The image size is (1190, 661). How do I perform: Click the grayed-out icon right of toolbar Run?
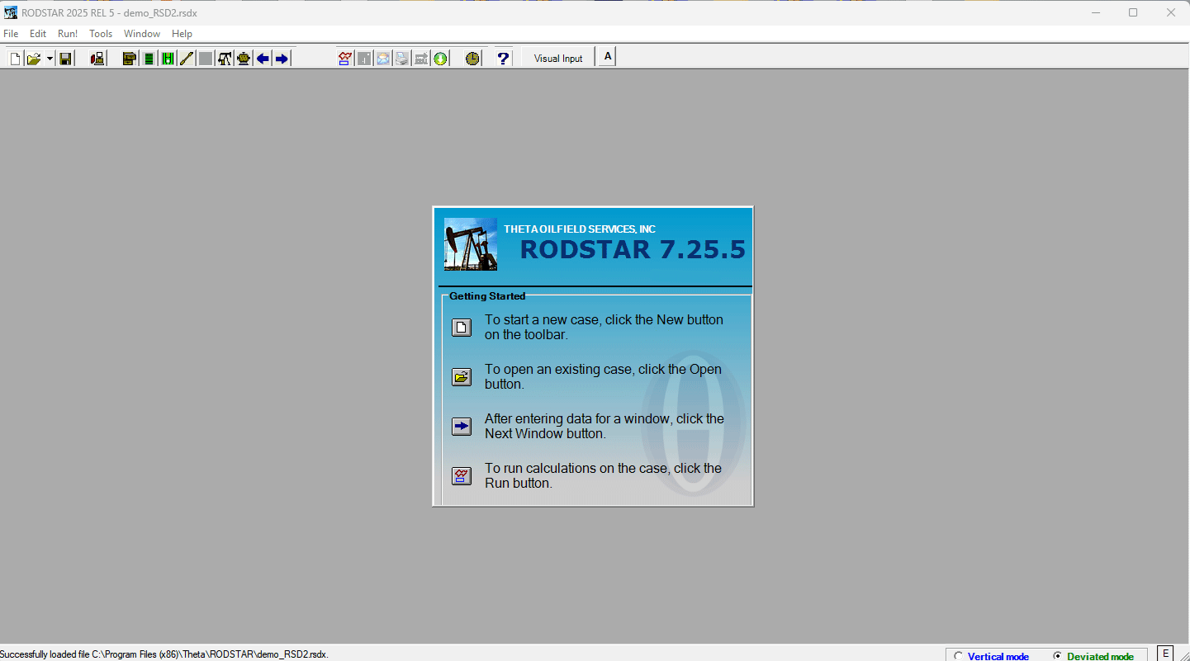click(x=364, y=59)
